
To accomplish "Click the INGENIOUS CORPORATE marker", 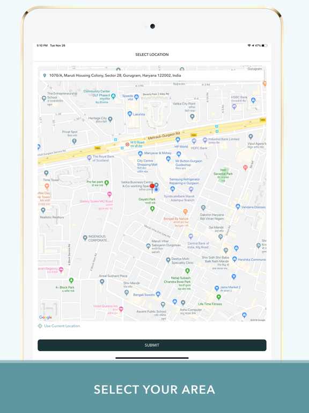I will [x=85, y=238].
